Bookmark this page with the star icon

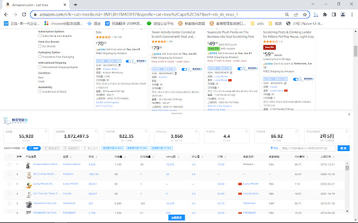click(304, 14)
